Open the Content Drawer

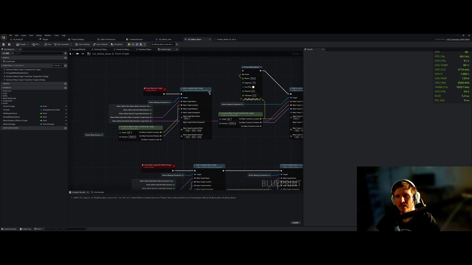(9, 229)
